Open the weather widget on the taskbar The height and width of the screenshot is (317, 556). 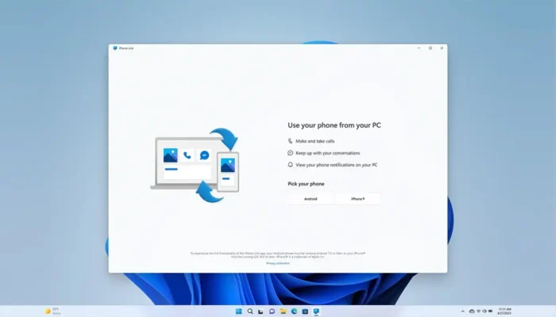[x=52, y=311]
